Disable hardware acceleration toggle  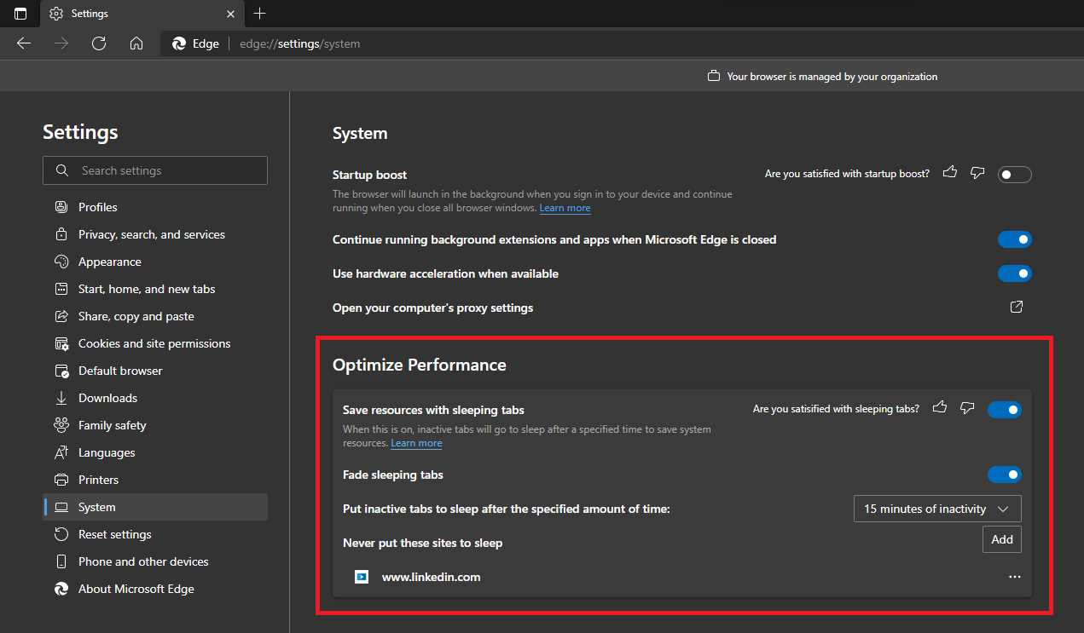1014,273
